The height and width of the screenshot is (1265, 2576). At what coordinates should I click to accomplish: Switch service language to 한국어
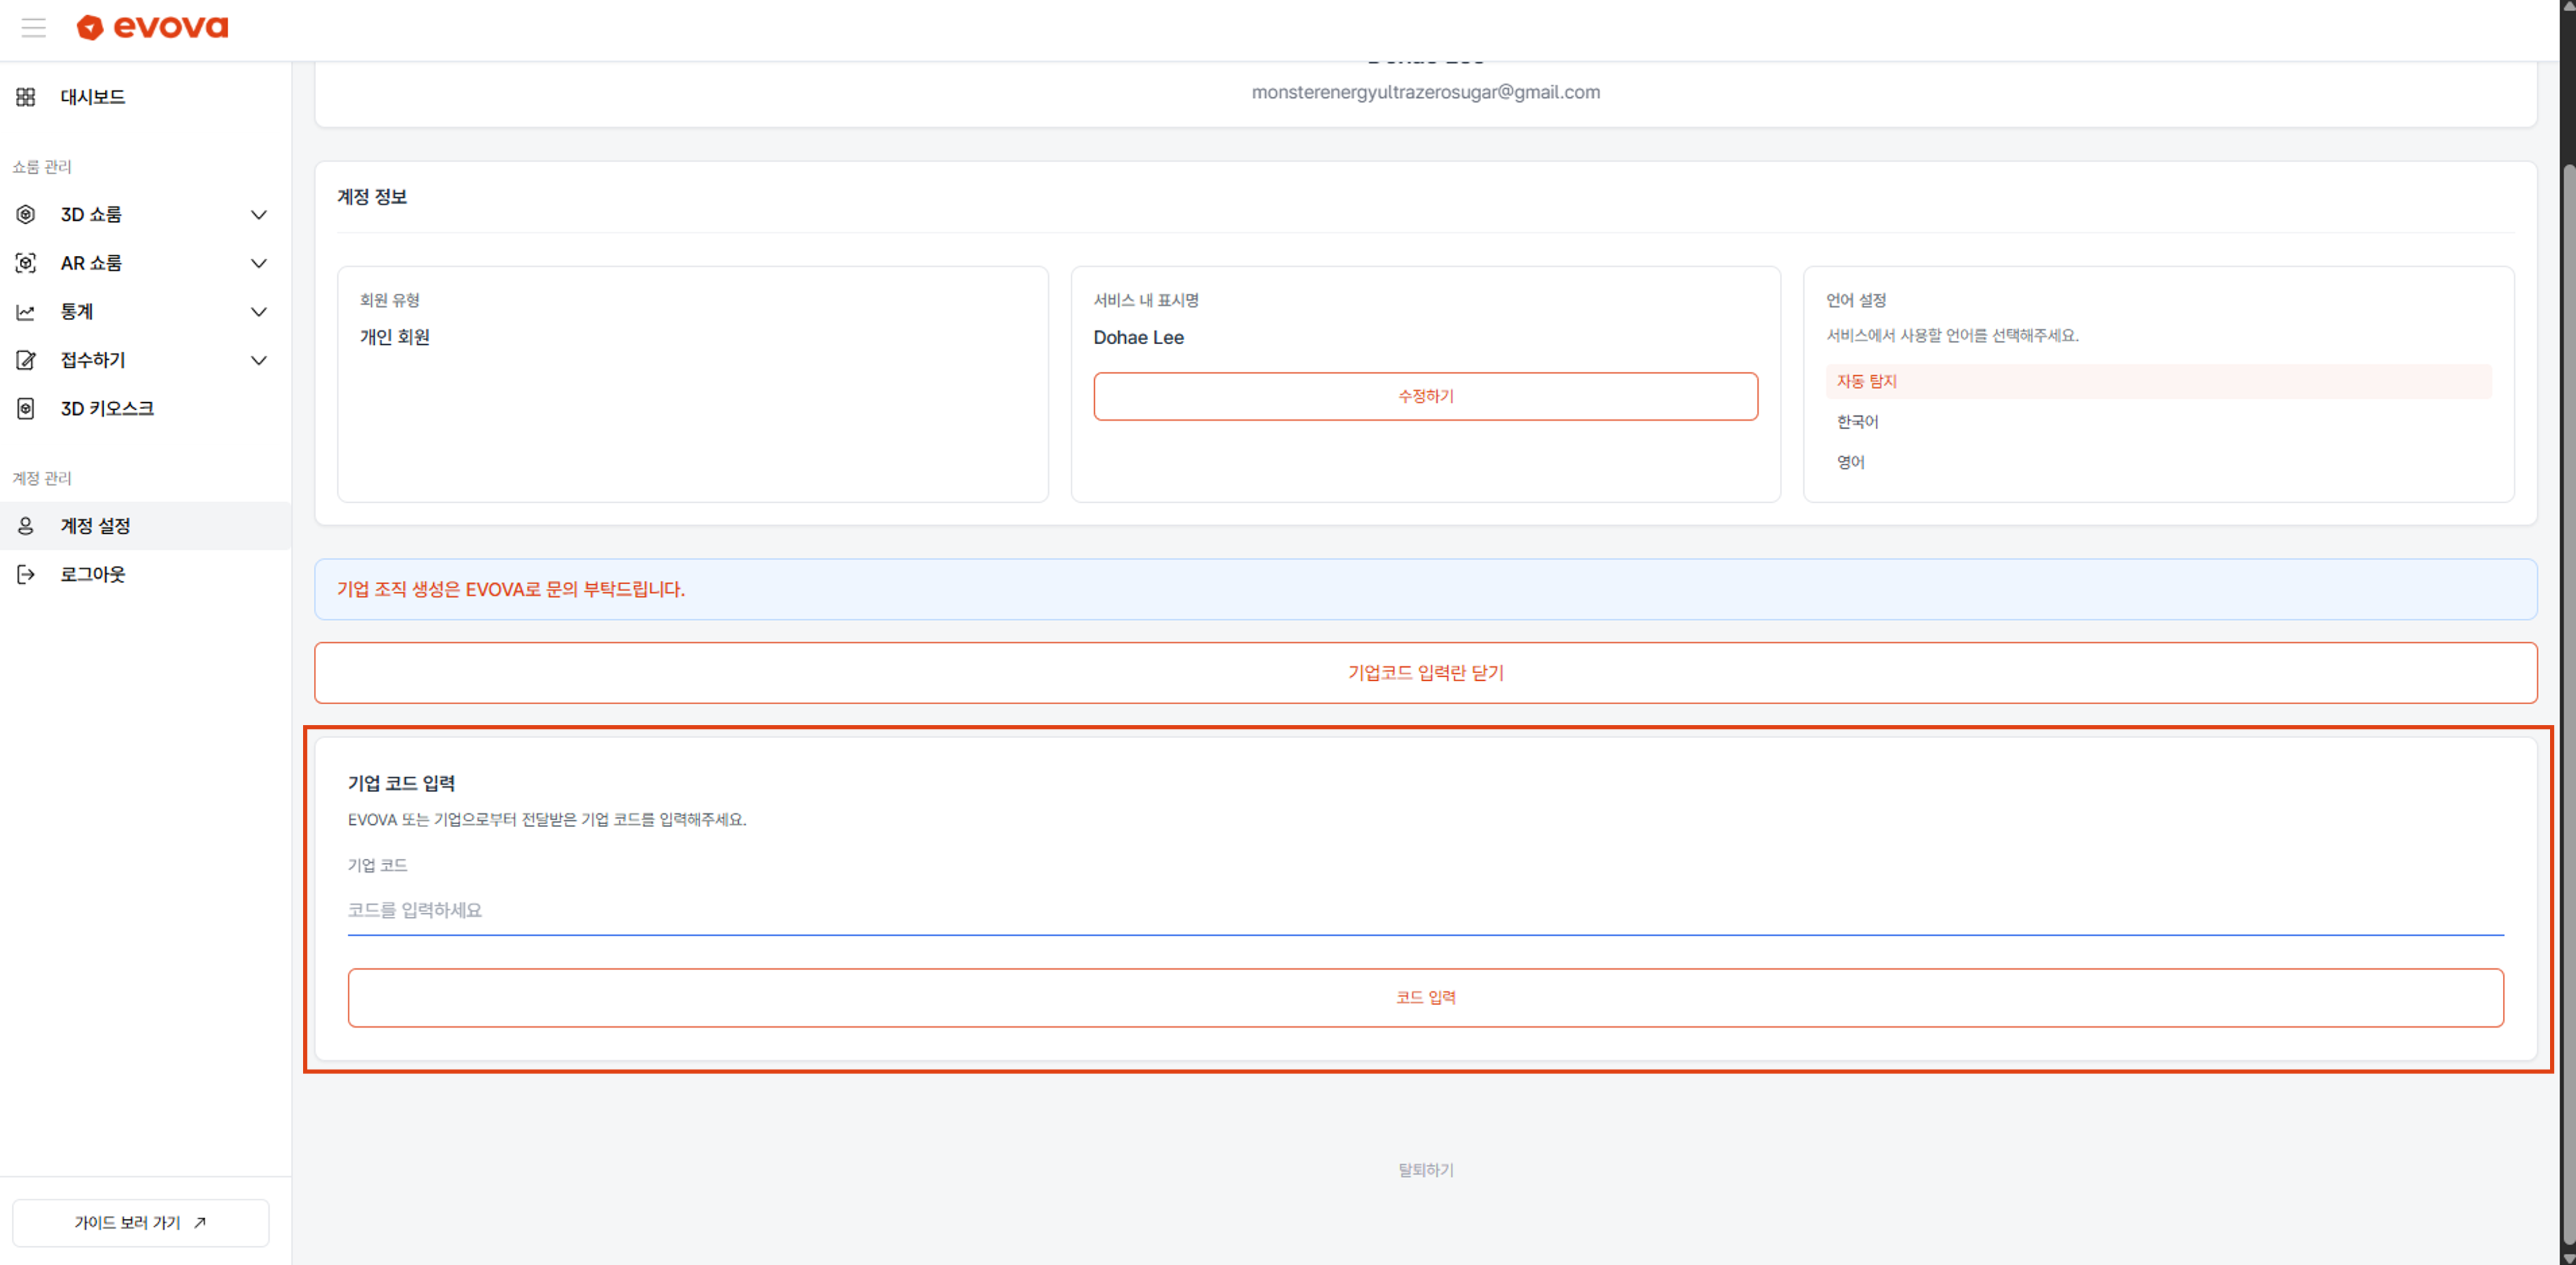pos(1857,421)
